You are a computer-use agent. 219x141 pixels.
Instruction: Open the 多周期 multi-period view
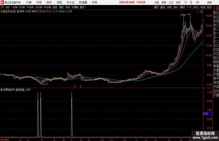tap(75, 7)
